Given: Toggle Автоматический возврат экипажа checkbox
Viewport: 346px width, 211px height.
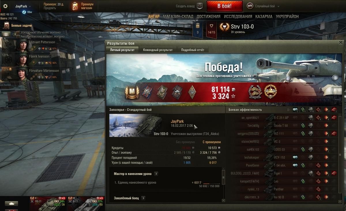Looking at the screenshot, I should pos(18,37).
